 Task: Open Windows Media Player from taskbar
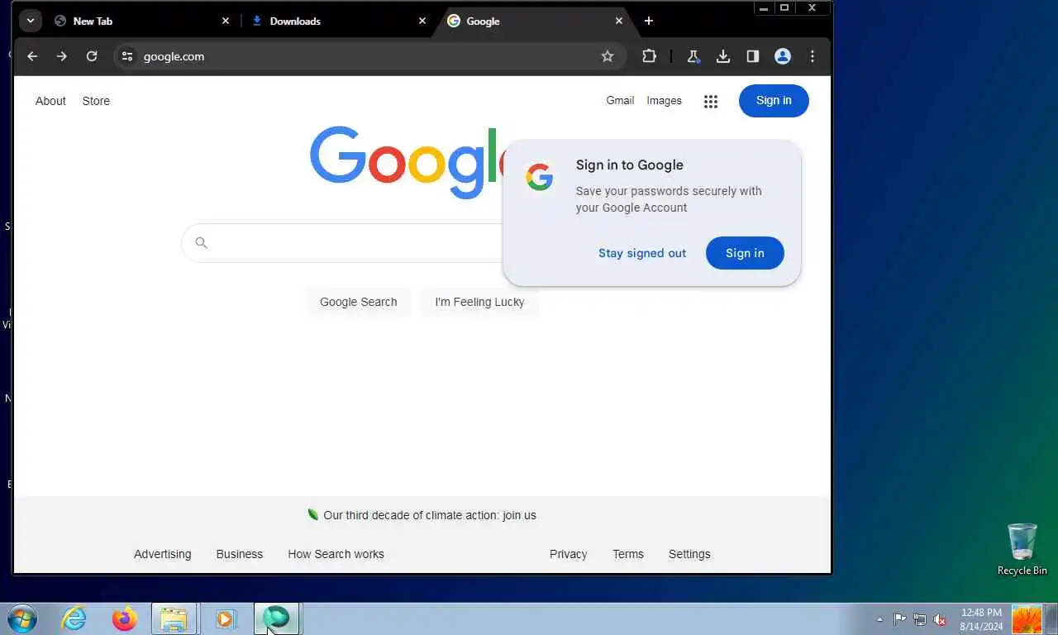click(225, 618)
